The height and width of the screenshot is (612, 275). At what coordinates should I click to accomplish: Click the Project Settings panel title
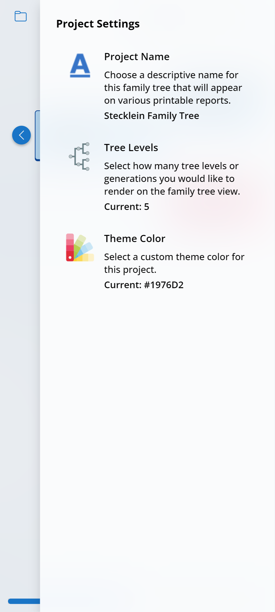(x=98, y=24)
